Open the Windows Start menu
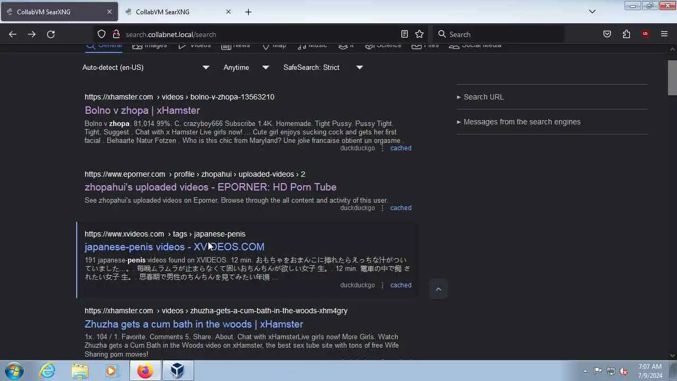677x381 pixels. pos(14,370)
